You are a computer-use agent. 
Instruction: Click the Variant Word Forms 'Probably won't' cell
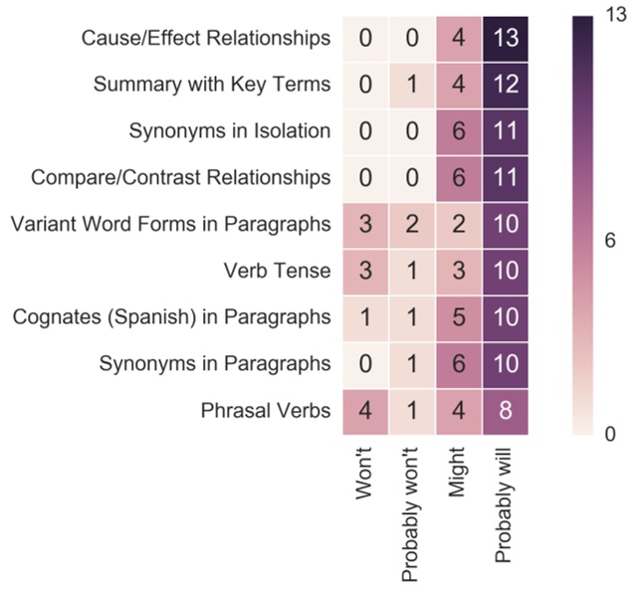(412, 225)
